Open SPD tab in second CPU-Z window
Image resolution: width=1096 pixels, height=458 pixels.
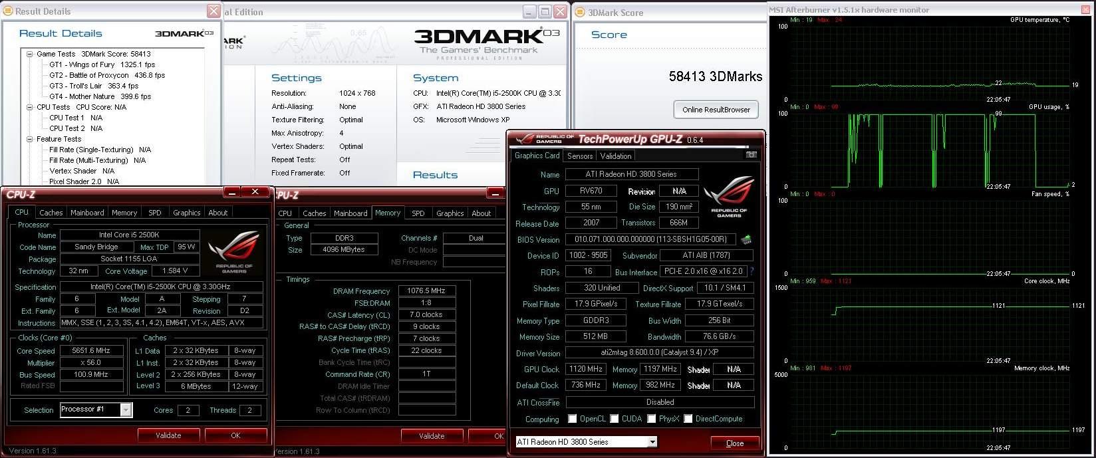(418, 213)
